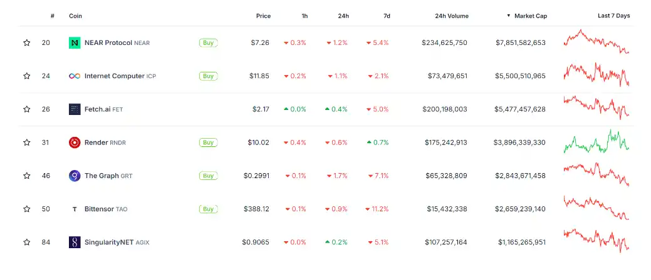Star Internet Computer as favorite

pos(26,76)
